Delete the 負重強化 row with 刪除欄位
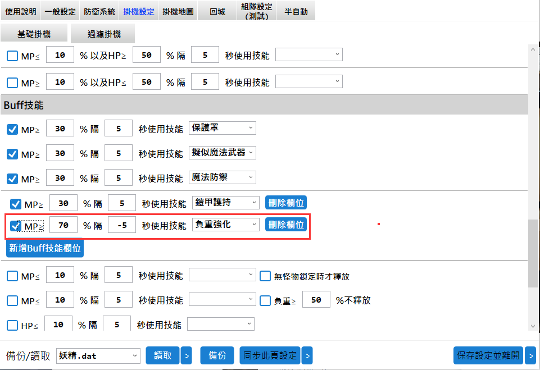Screen dimensions: 540x370 (286, 225)
